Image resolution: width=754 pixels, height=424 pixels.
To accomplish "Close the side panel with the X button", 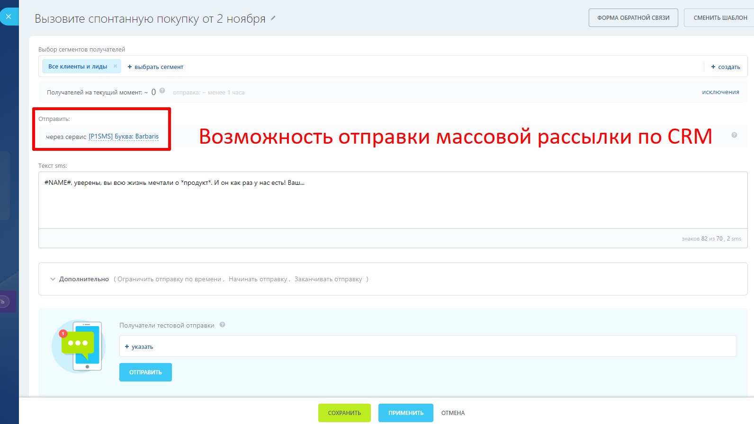I will point(9,17).
